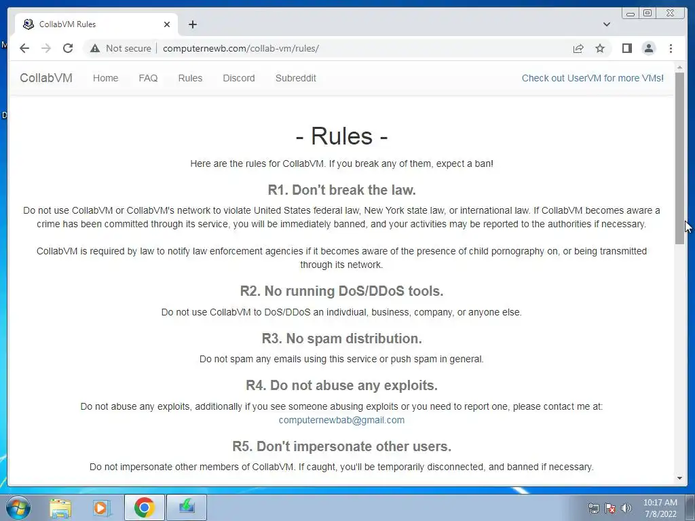Click the 'CollabVM is required by law' paragraph
The width and height of the screenshot is (695, 521).
tap(341, 258)
